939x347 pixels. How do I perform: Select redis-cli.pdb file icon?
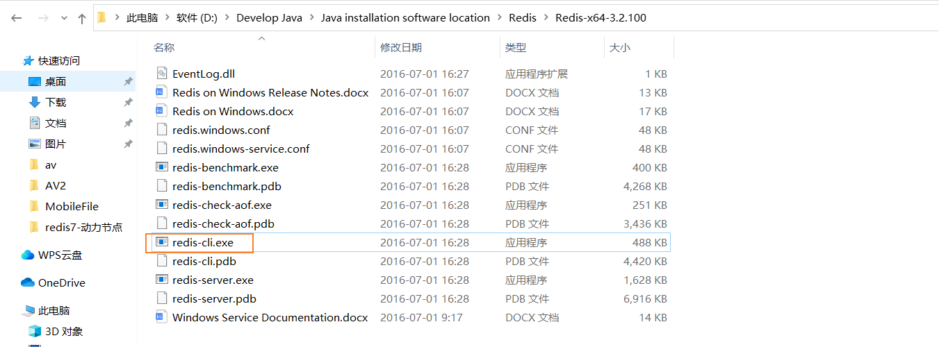coord(162,261)
